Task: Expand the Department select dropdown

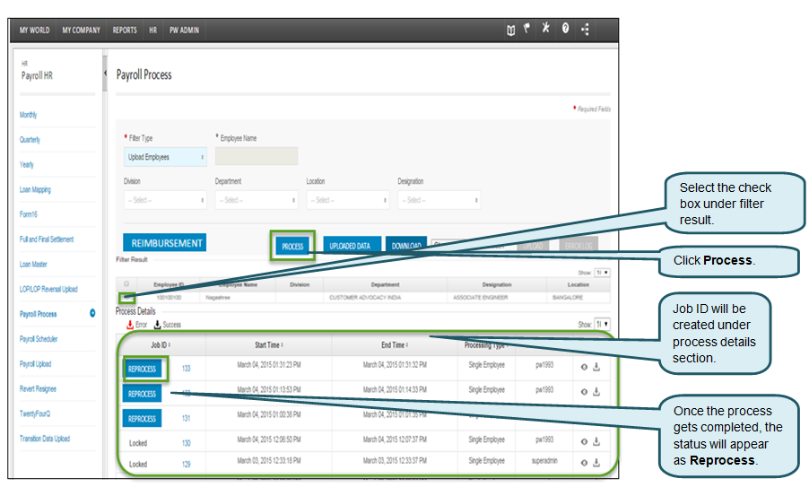Action: (257, 200)
